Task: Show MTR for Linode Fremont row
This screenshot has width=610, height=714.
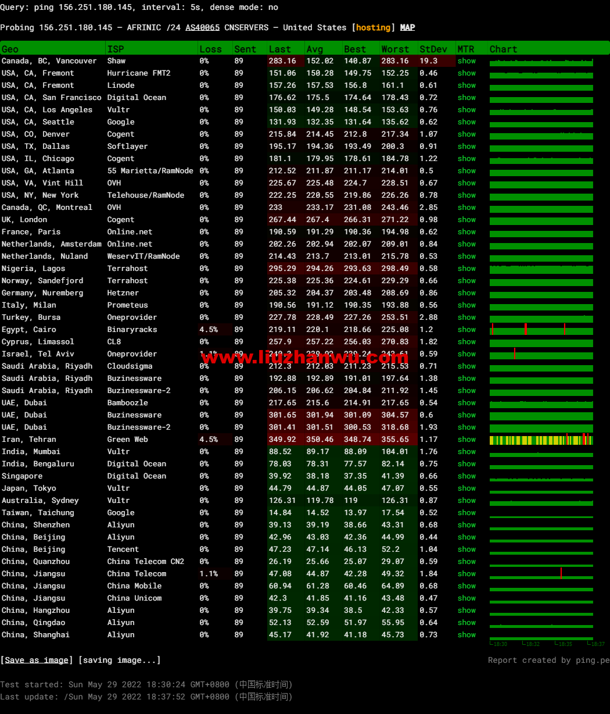Action: point(467,85)
